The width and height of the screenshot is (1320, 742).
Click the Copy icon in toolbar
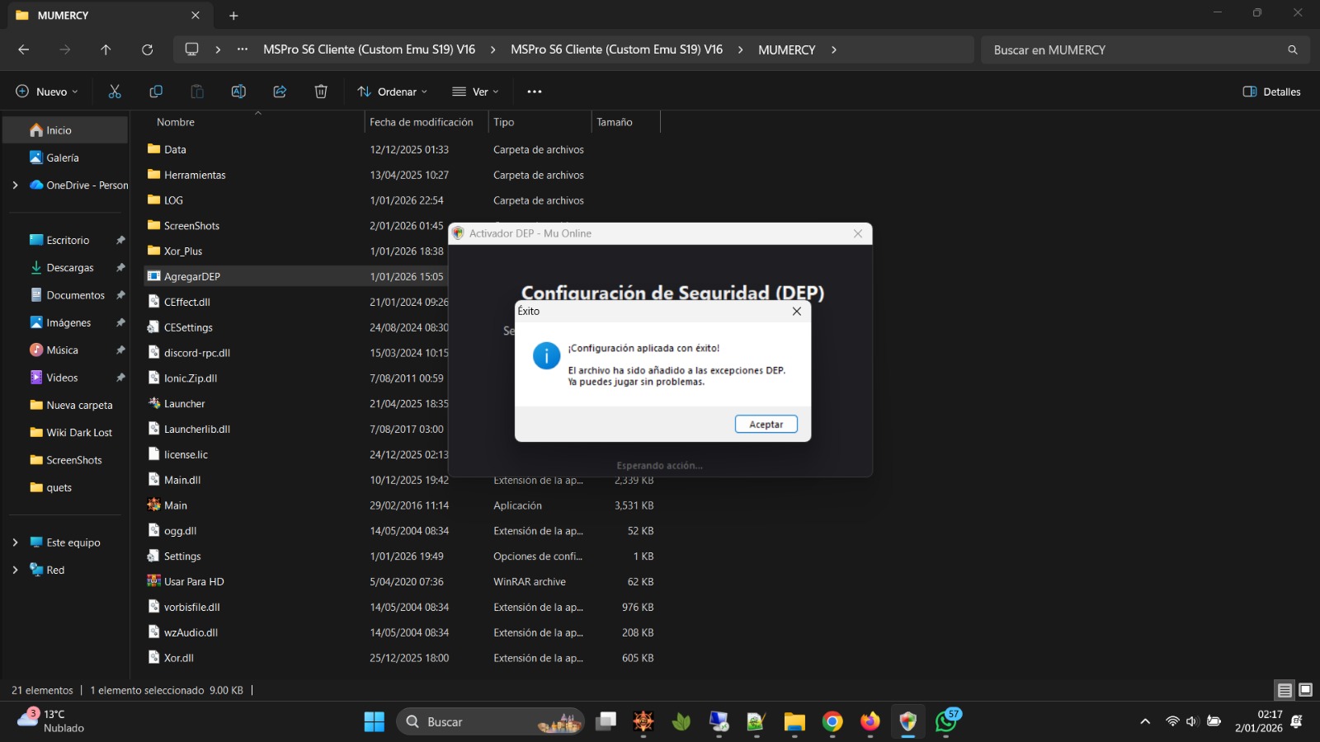156,92
